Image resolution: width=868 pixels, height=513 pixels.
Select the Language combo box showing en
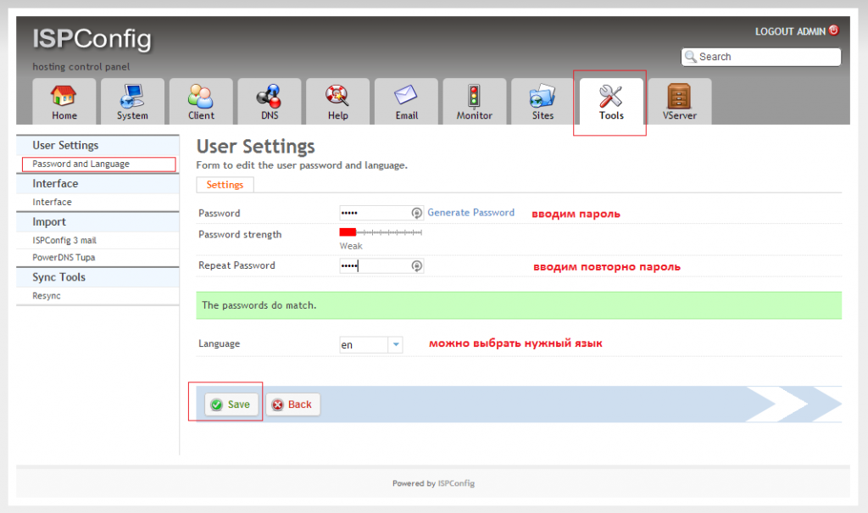coord(371,344)
